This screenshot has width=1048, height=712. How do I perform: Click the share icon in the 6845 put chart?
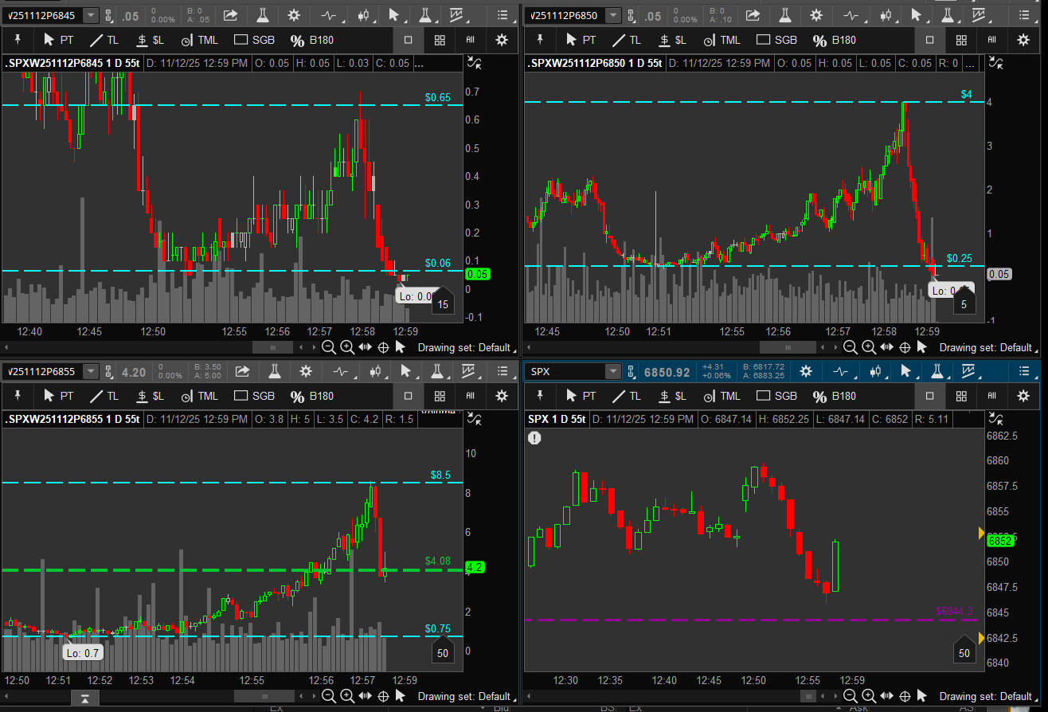tap(230, 15)
